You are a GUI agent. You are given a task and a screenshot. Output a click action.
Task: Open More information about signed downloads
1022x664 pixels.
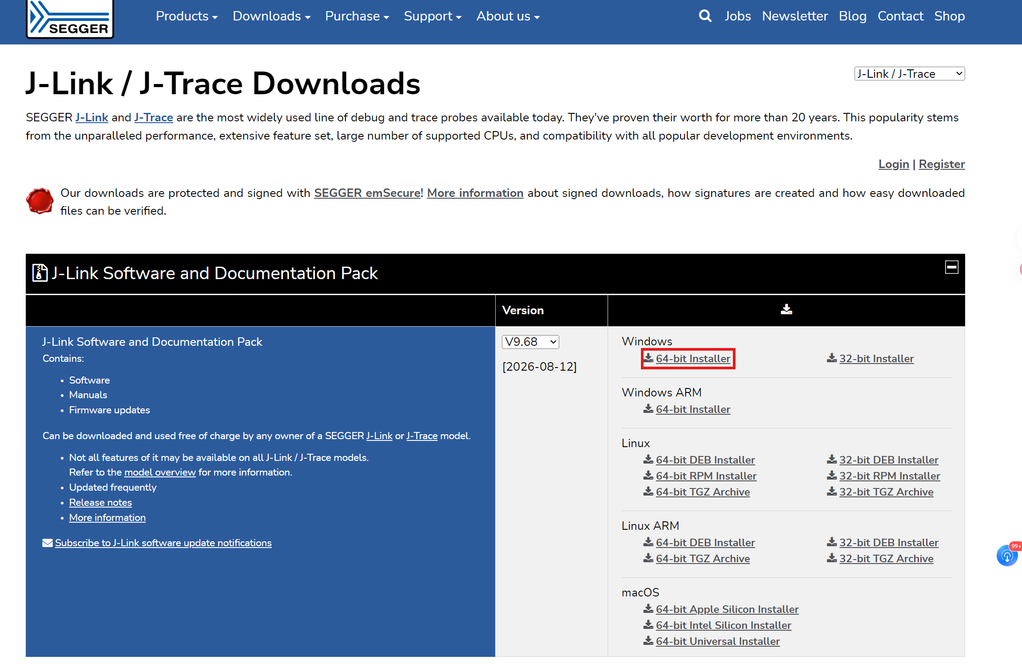coord(475,193)
